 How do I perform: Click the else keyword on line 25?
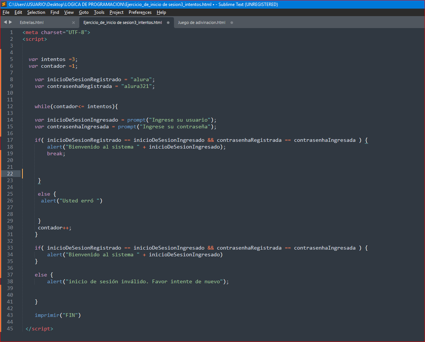44,194
